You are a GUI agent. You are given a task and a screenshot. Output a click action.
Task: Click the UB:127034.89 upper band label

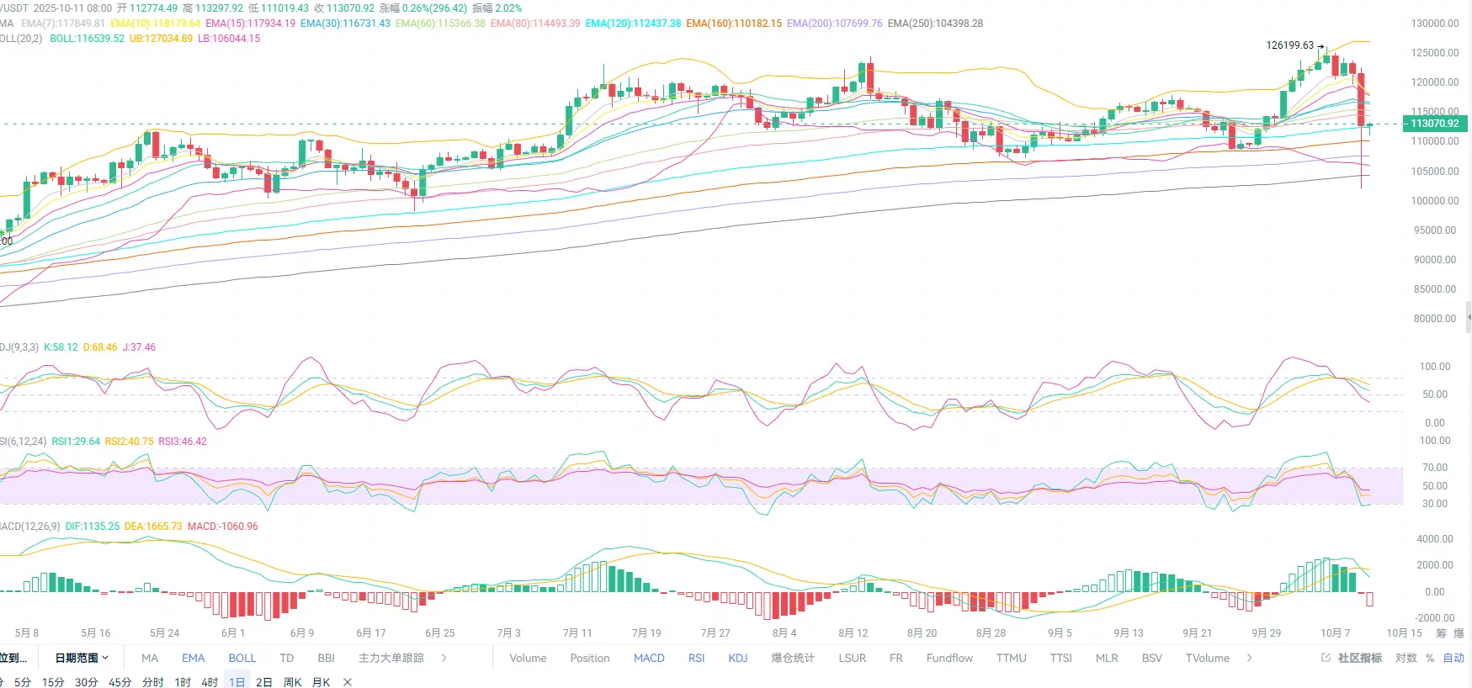pos(161,39)
